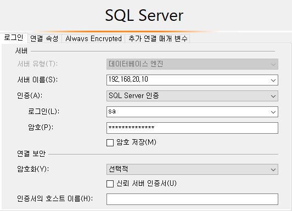Enable the 암호 저장 checkbox
This screenshot has height=211, width=292.
(110, 143)
